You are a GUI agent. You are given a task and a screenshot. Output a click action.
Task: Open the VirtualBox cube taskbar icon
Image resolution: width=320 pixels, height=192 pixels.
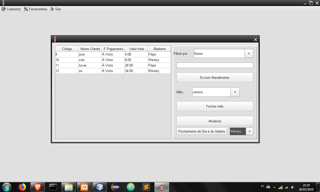(100, 187)
